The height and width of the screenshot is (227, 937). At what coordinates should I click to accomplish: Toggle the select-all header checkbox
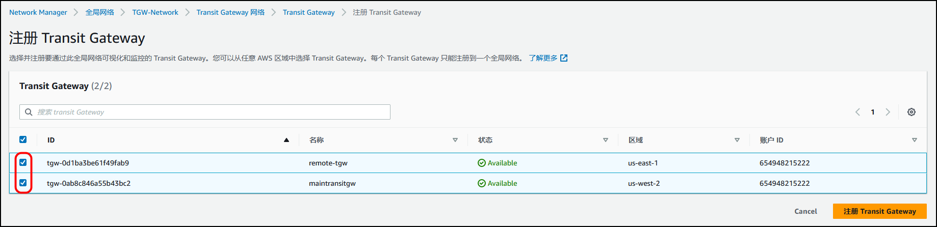tap(23, 139)
